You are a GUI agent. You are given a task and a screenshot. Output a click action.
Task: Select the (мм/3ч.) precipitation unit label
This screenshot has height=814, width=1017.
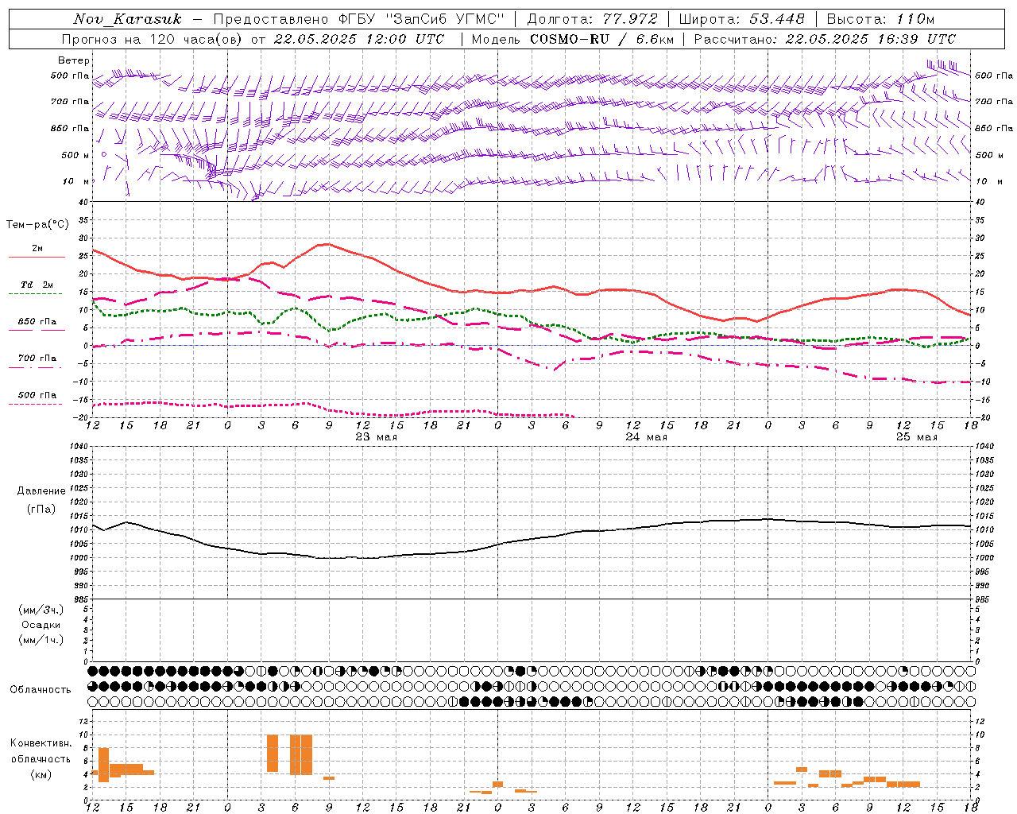(x=41, y=610)
